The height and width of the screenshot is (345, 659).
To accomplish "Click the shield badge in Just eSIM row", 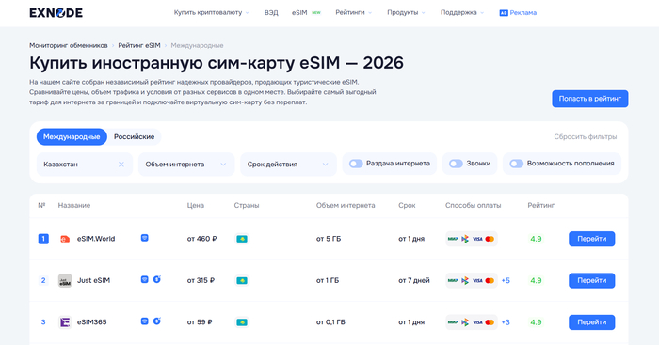I will 145,279.
